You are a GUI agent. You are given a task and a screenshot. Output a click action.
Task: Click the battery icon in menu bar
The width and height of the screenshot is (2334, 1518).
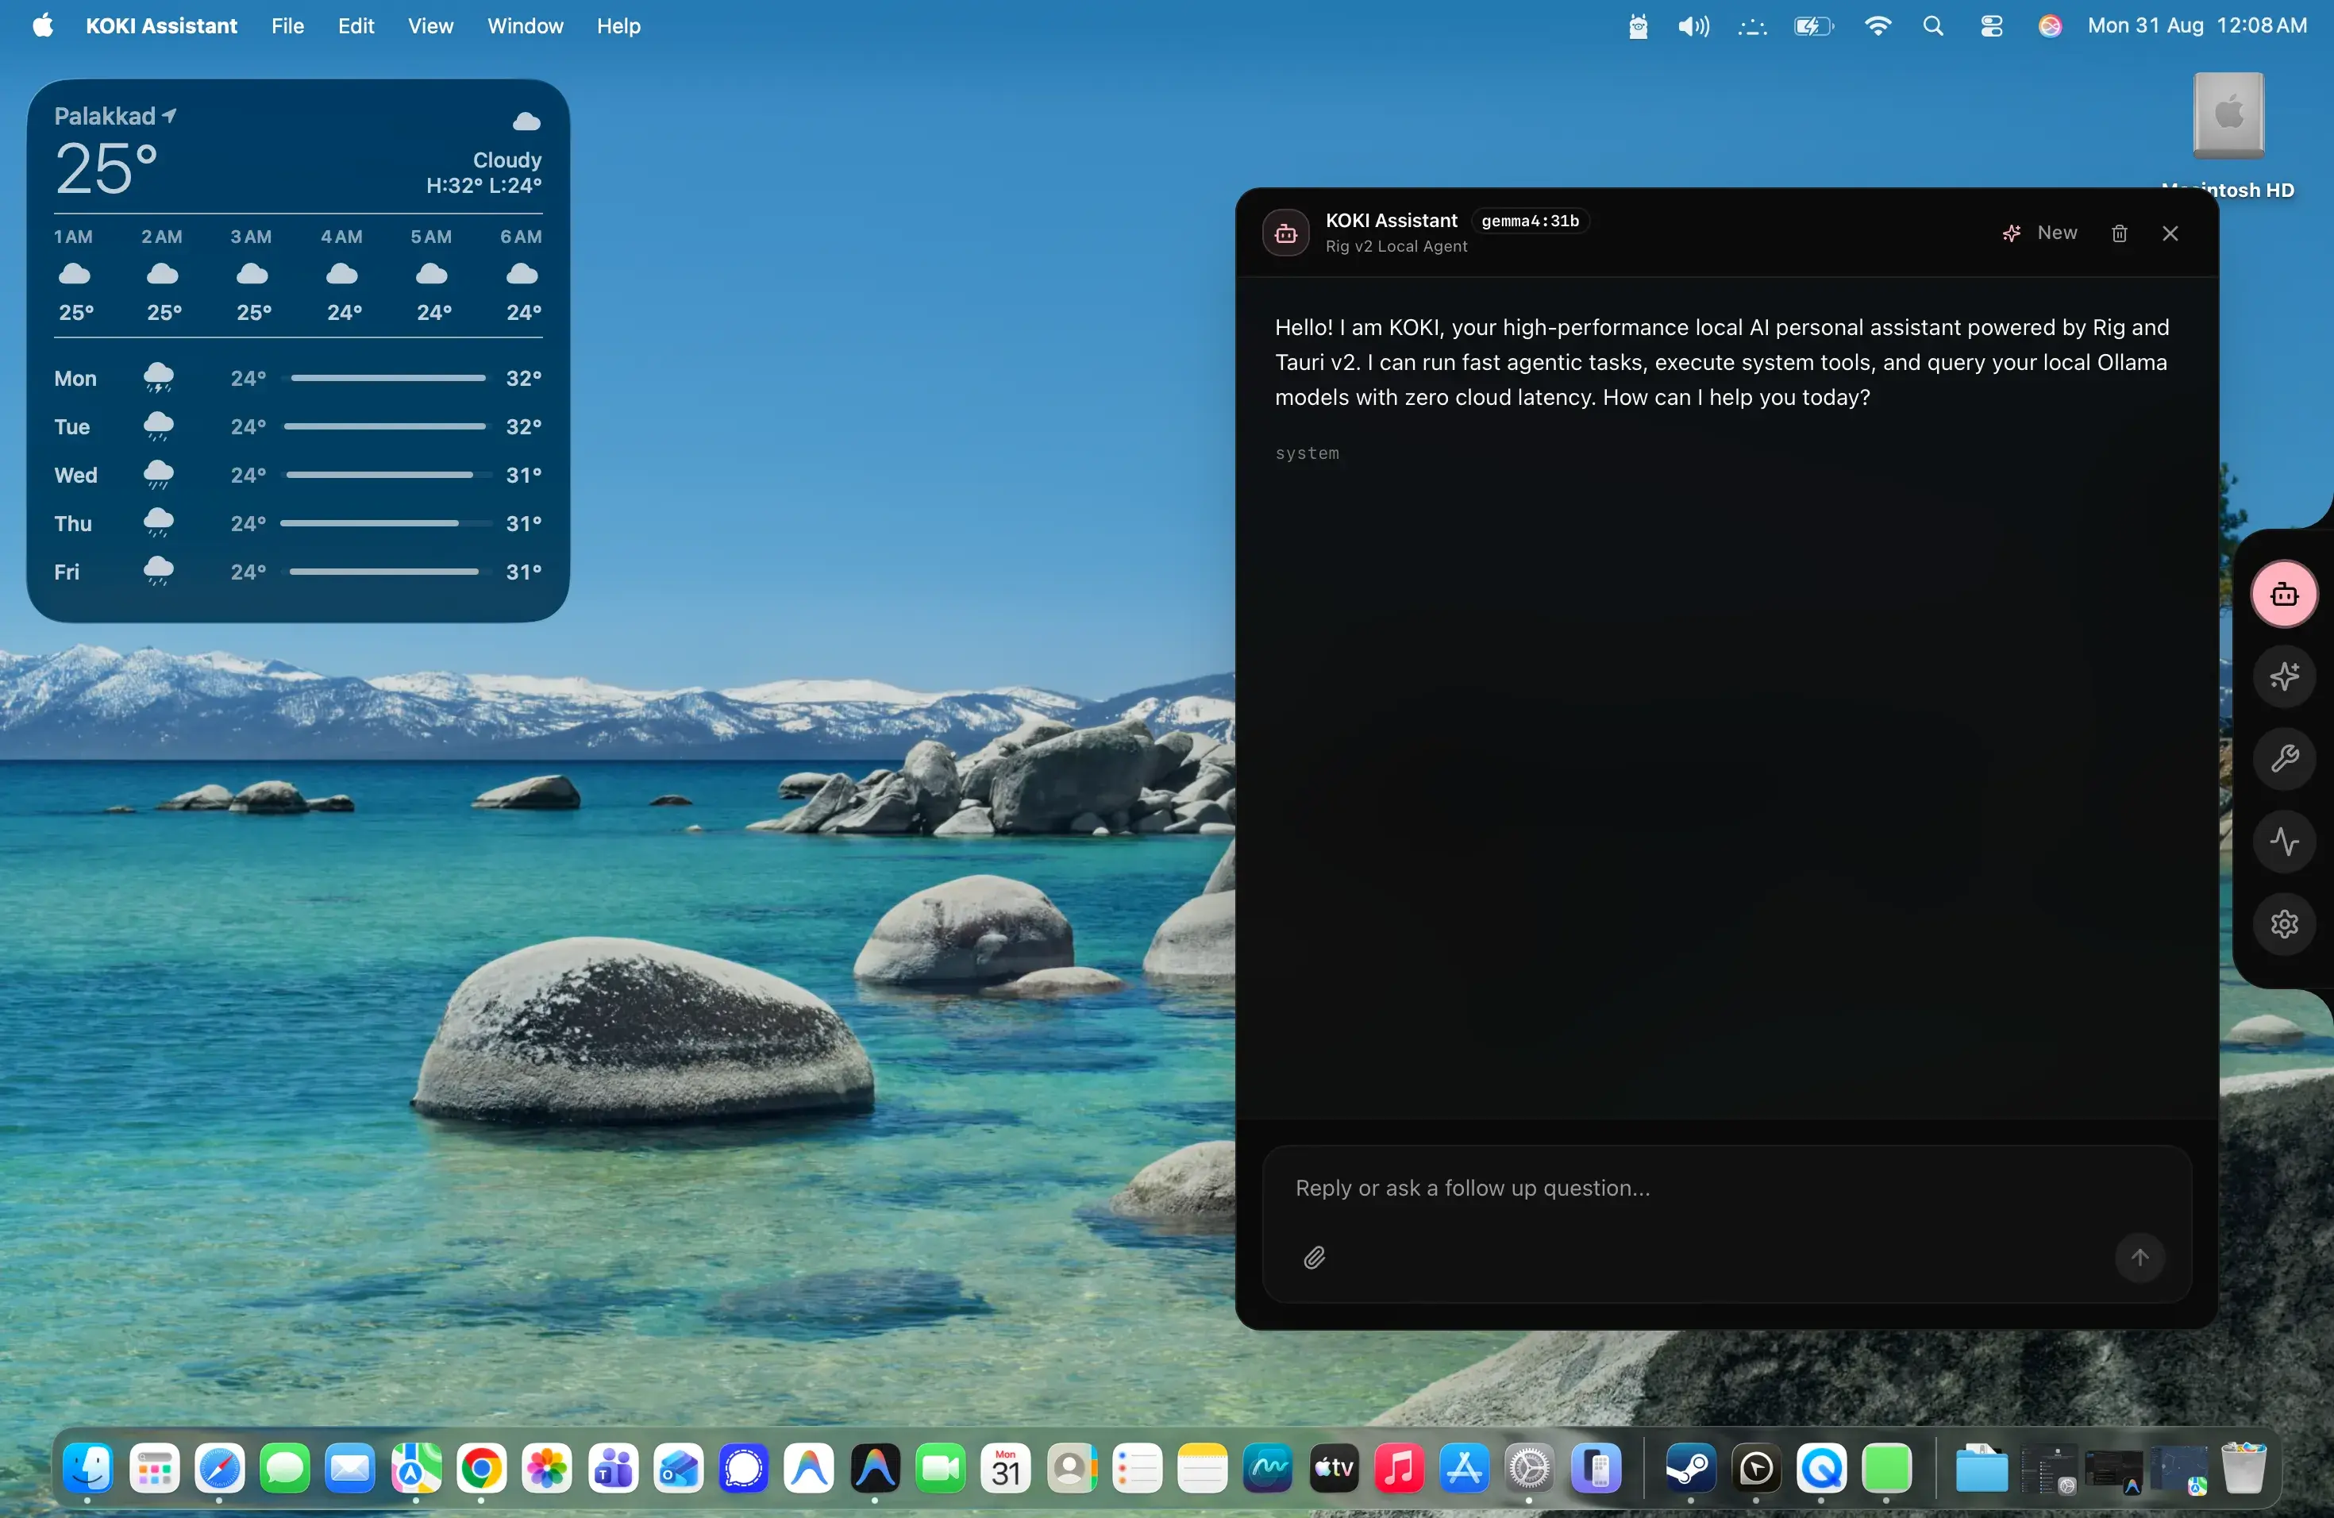1813,26
